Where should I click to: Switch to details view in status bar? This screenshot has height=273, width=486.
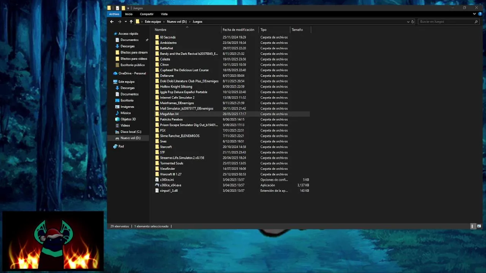click(x=473, y=226)
